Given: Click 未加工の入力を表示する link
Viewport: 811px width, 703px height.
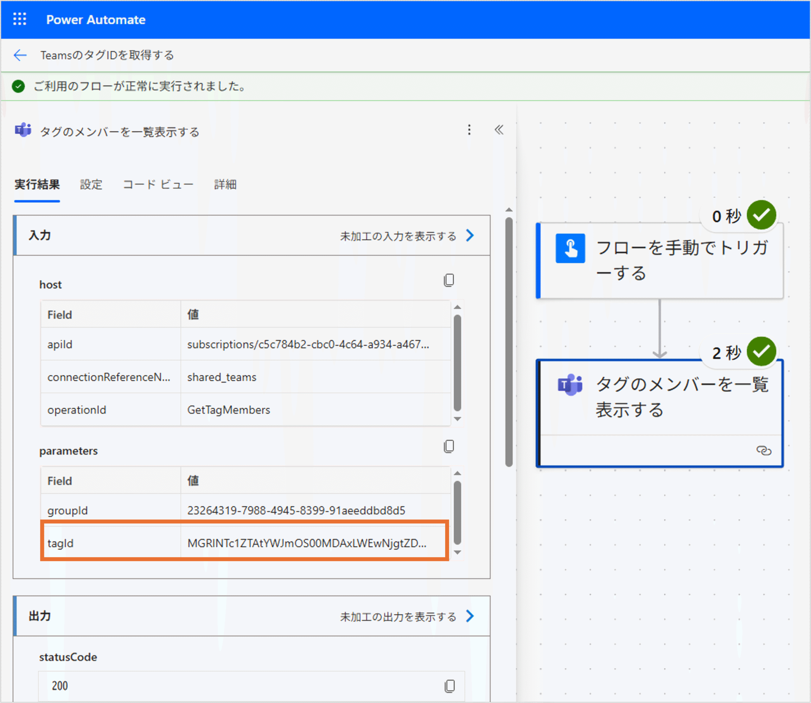Looking at the screenshot, I should [398, 236].
